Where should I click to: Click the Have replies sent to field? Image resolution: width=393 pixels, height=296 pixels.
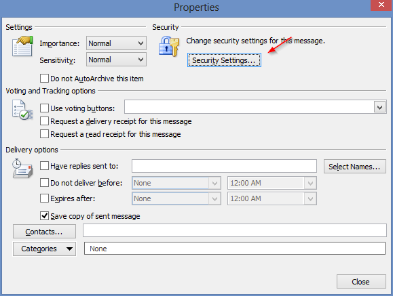point(224,166)
